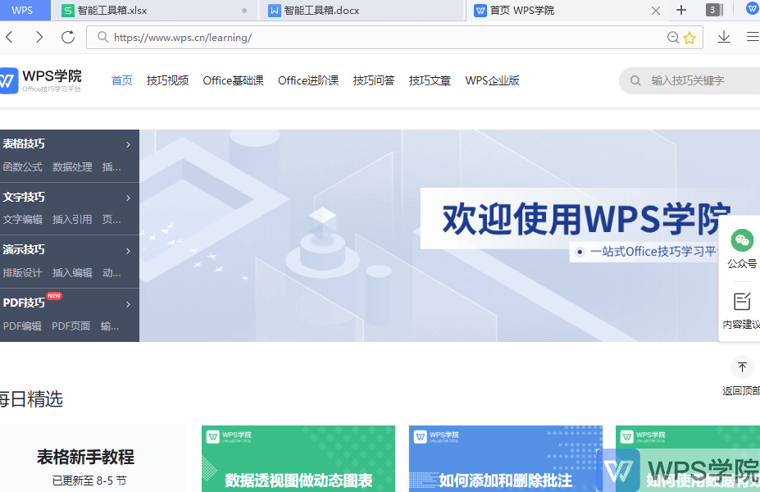Screen dimensions: 760x492
Task: Close the 首页 WPS学院 tab
Action: pyautogui.click(x=656, y=11)
